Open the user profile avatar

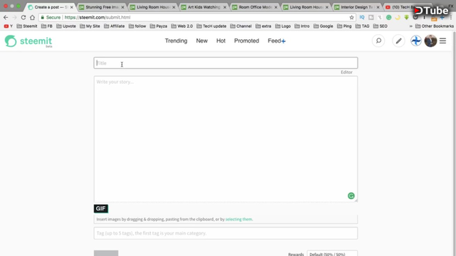430,41
